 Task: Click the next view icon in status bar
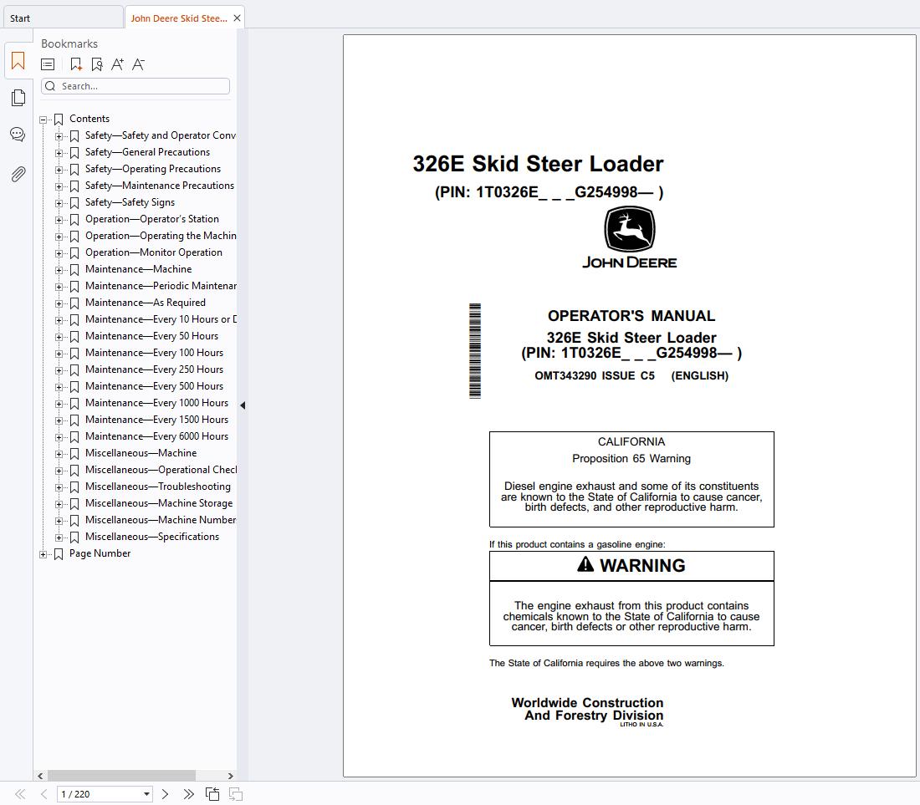(236, 794)
